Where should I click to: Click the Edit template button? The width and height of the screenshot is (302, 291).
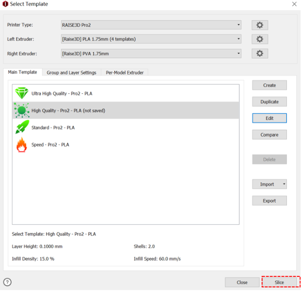tap(269, 118)
